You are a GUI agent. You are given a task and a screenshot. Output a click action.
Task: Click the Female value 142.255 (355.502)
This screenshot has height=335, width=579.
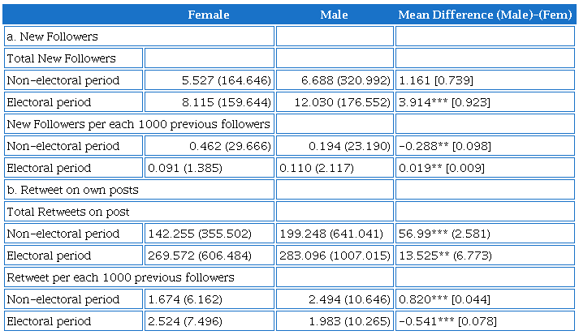click(200, 234)
